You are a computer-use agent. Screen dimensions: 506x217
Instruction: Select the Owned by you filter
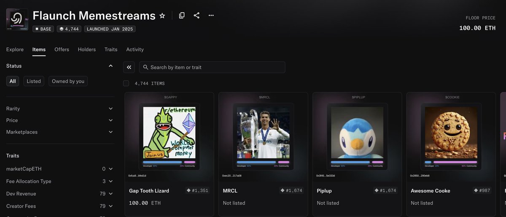tap(68, 81)
